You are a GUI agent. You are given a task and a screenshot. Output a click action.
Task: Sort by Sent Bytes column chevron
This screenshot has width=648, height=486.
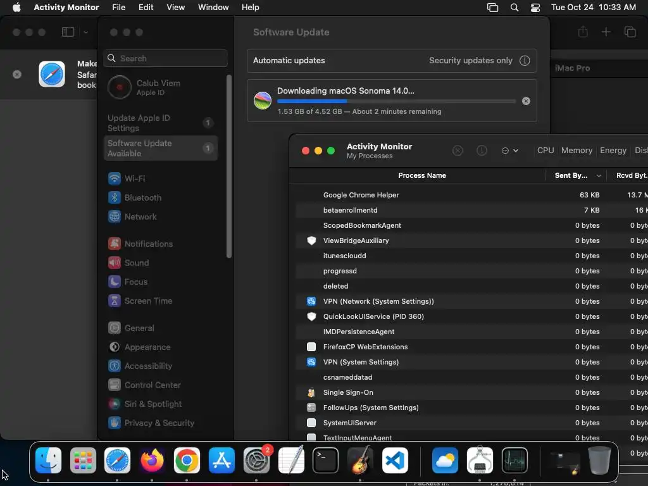[599, 176]
